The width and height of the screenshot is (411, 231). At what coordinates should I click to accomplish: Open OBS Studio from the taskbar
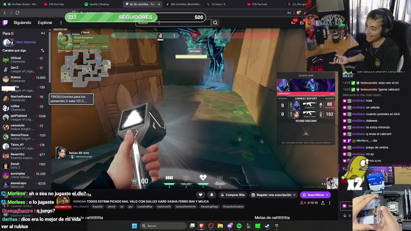click(211, 226)
